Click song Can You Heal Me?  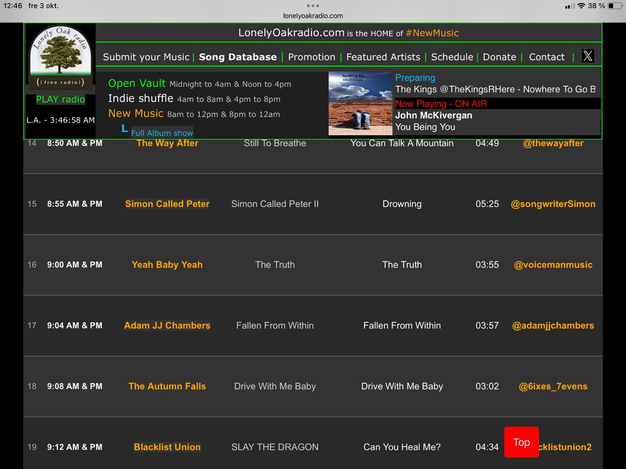402,447
